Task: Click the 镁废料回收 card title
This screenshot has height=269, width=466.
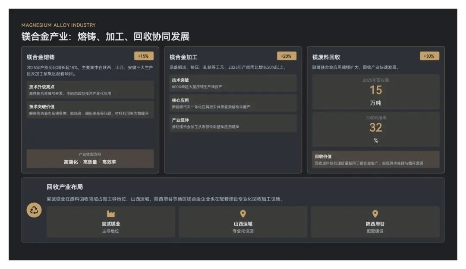Action: point(326,57)
